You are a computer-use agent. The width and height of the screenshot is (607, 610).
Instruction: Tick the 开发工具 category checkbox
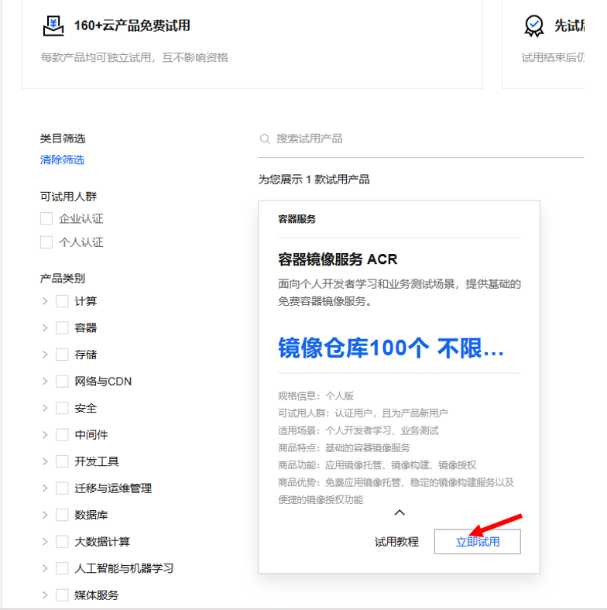pos(62,461)
